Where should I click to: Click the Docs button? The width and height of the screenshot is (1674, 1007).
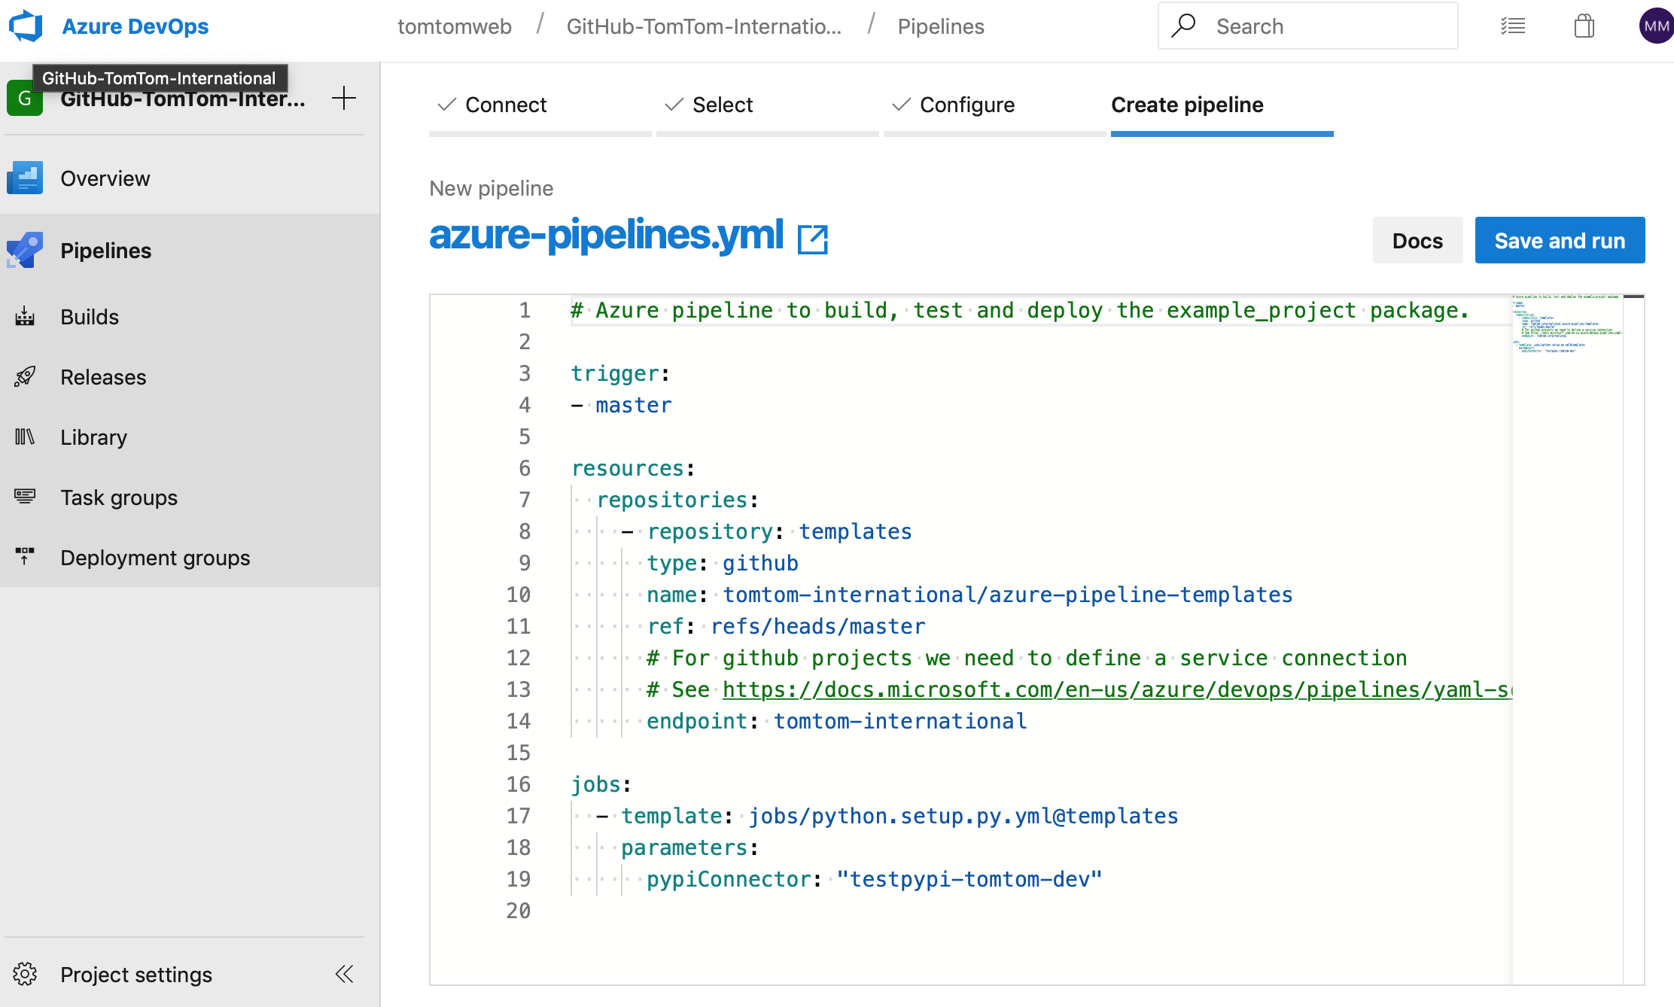coord(1420,239)
